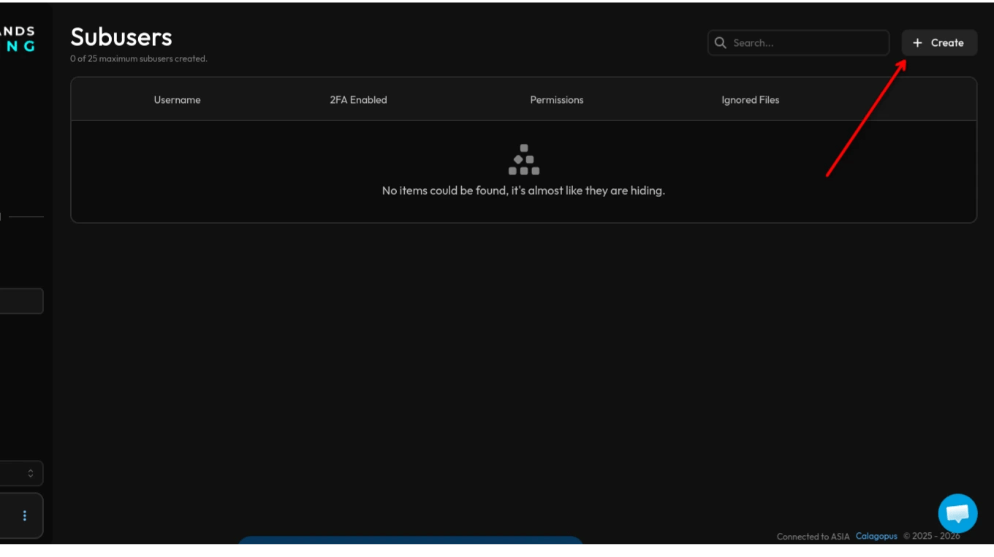Click the magnifying glass search icon

coord(720,43)
